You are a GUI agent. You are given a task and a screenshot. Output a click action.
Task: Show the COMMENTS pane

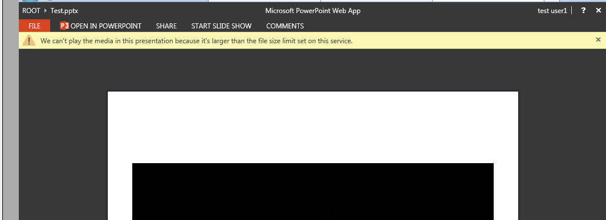(x=285, y=26)
